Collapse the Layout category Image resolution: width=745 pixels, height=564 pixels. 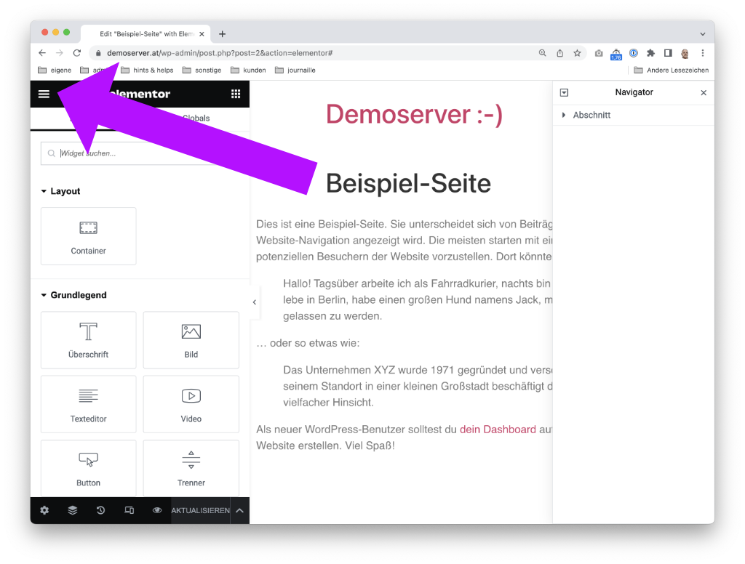61,191
